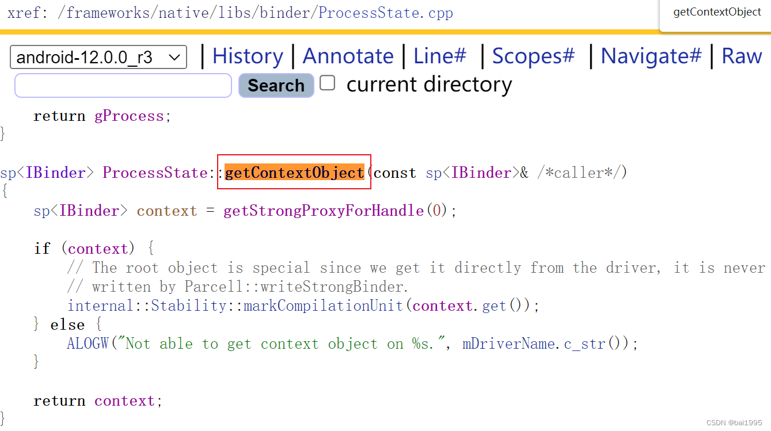Image resolution: width=771 pixels, height=431 pixels.
Task: Open the Scopes# option
Action: (533, 56)
